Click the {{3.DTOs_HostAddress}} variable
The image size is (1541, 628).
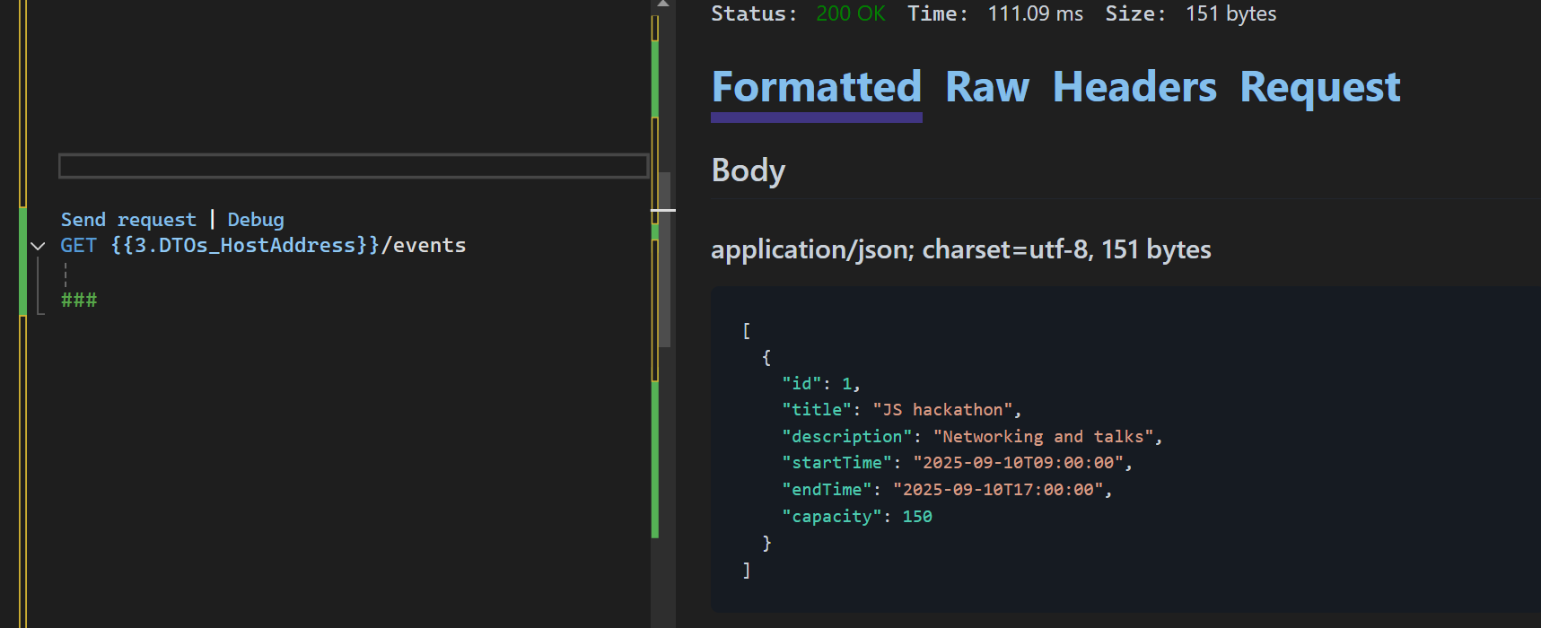pos(245,246)
